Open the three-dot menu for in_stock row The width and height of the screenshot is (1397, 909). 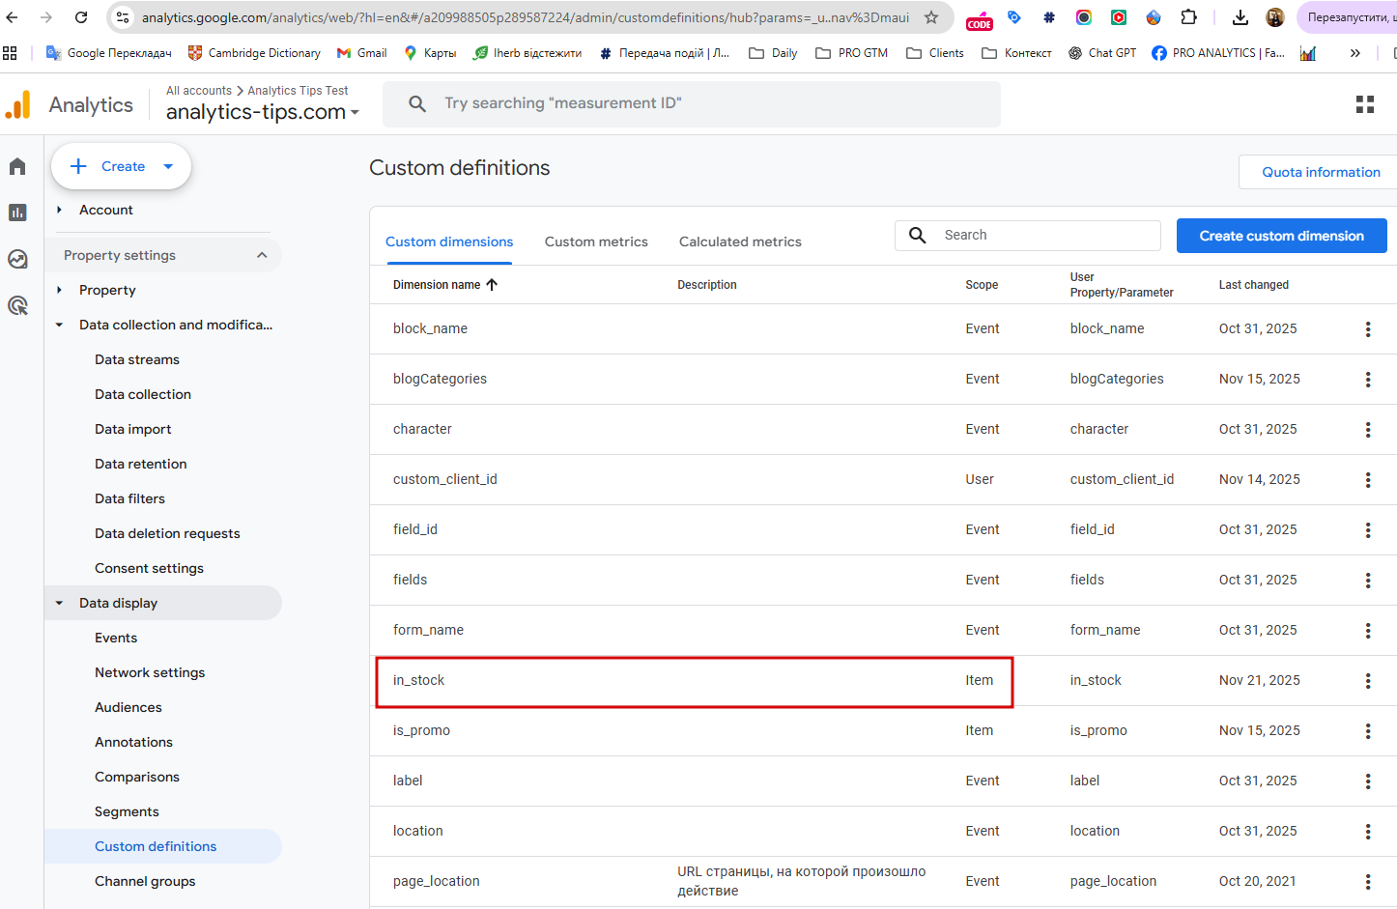[1367, 681]
